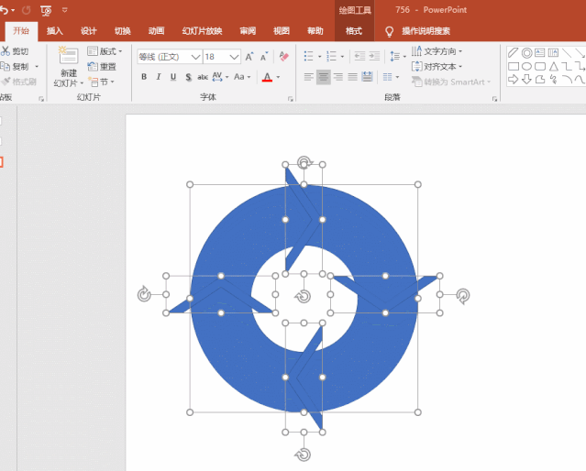Click the Cut (剪切) scissors icon

(x=6, y=51)
